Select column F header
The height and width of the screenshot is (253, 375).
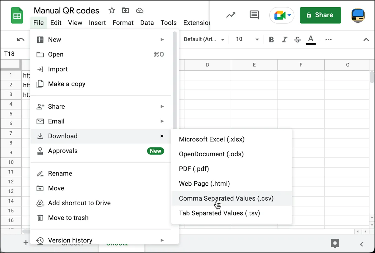tap(301, 65)
